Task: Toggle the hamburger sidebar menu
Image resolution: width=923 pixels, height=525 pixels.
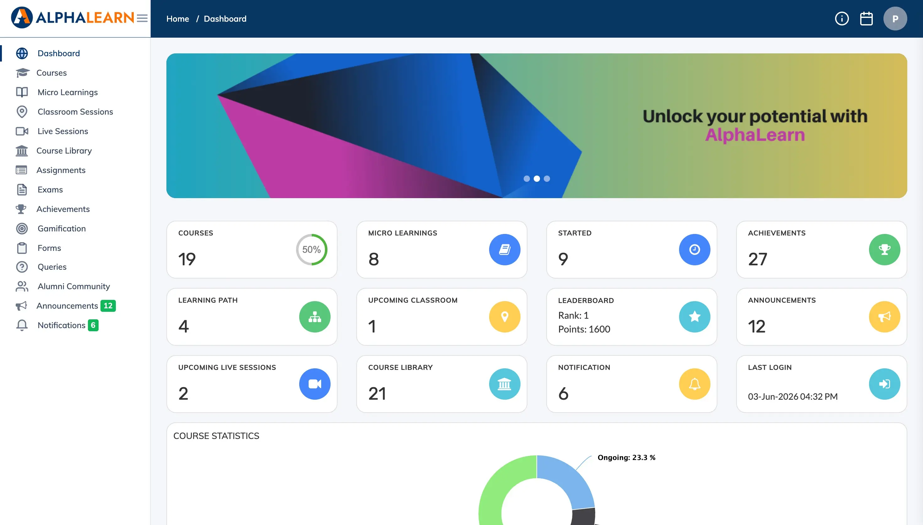Action: pos(142,19)
